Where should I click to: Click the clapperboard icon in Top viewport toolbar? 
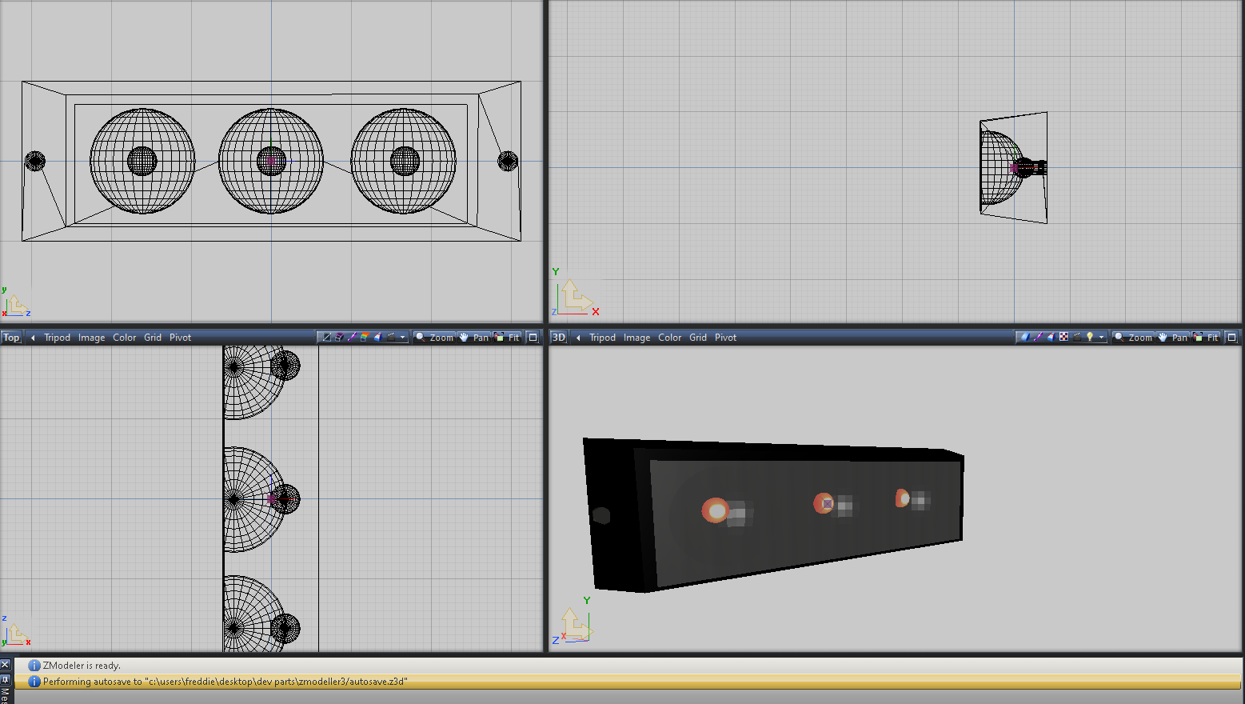click(x=390, y=338)
